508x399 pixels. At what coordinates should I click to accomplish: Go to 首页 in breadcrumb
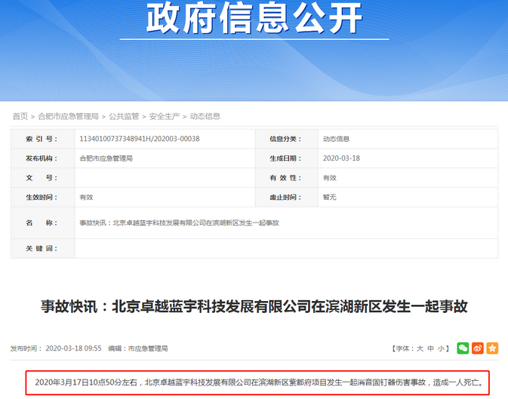point(20,116)
